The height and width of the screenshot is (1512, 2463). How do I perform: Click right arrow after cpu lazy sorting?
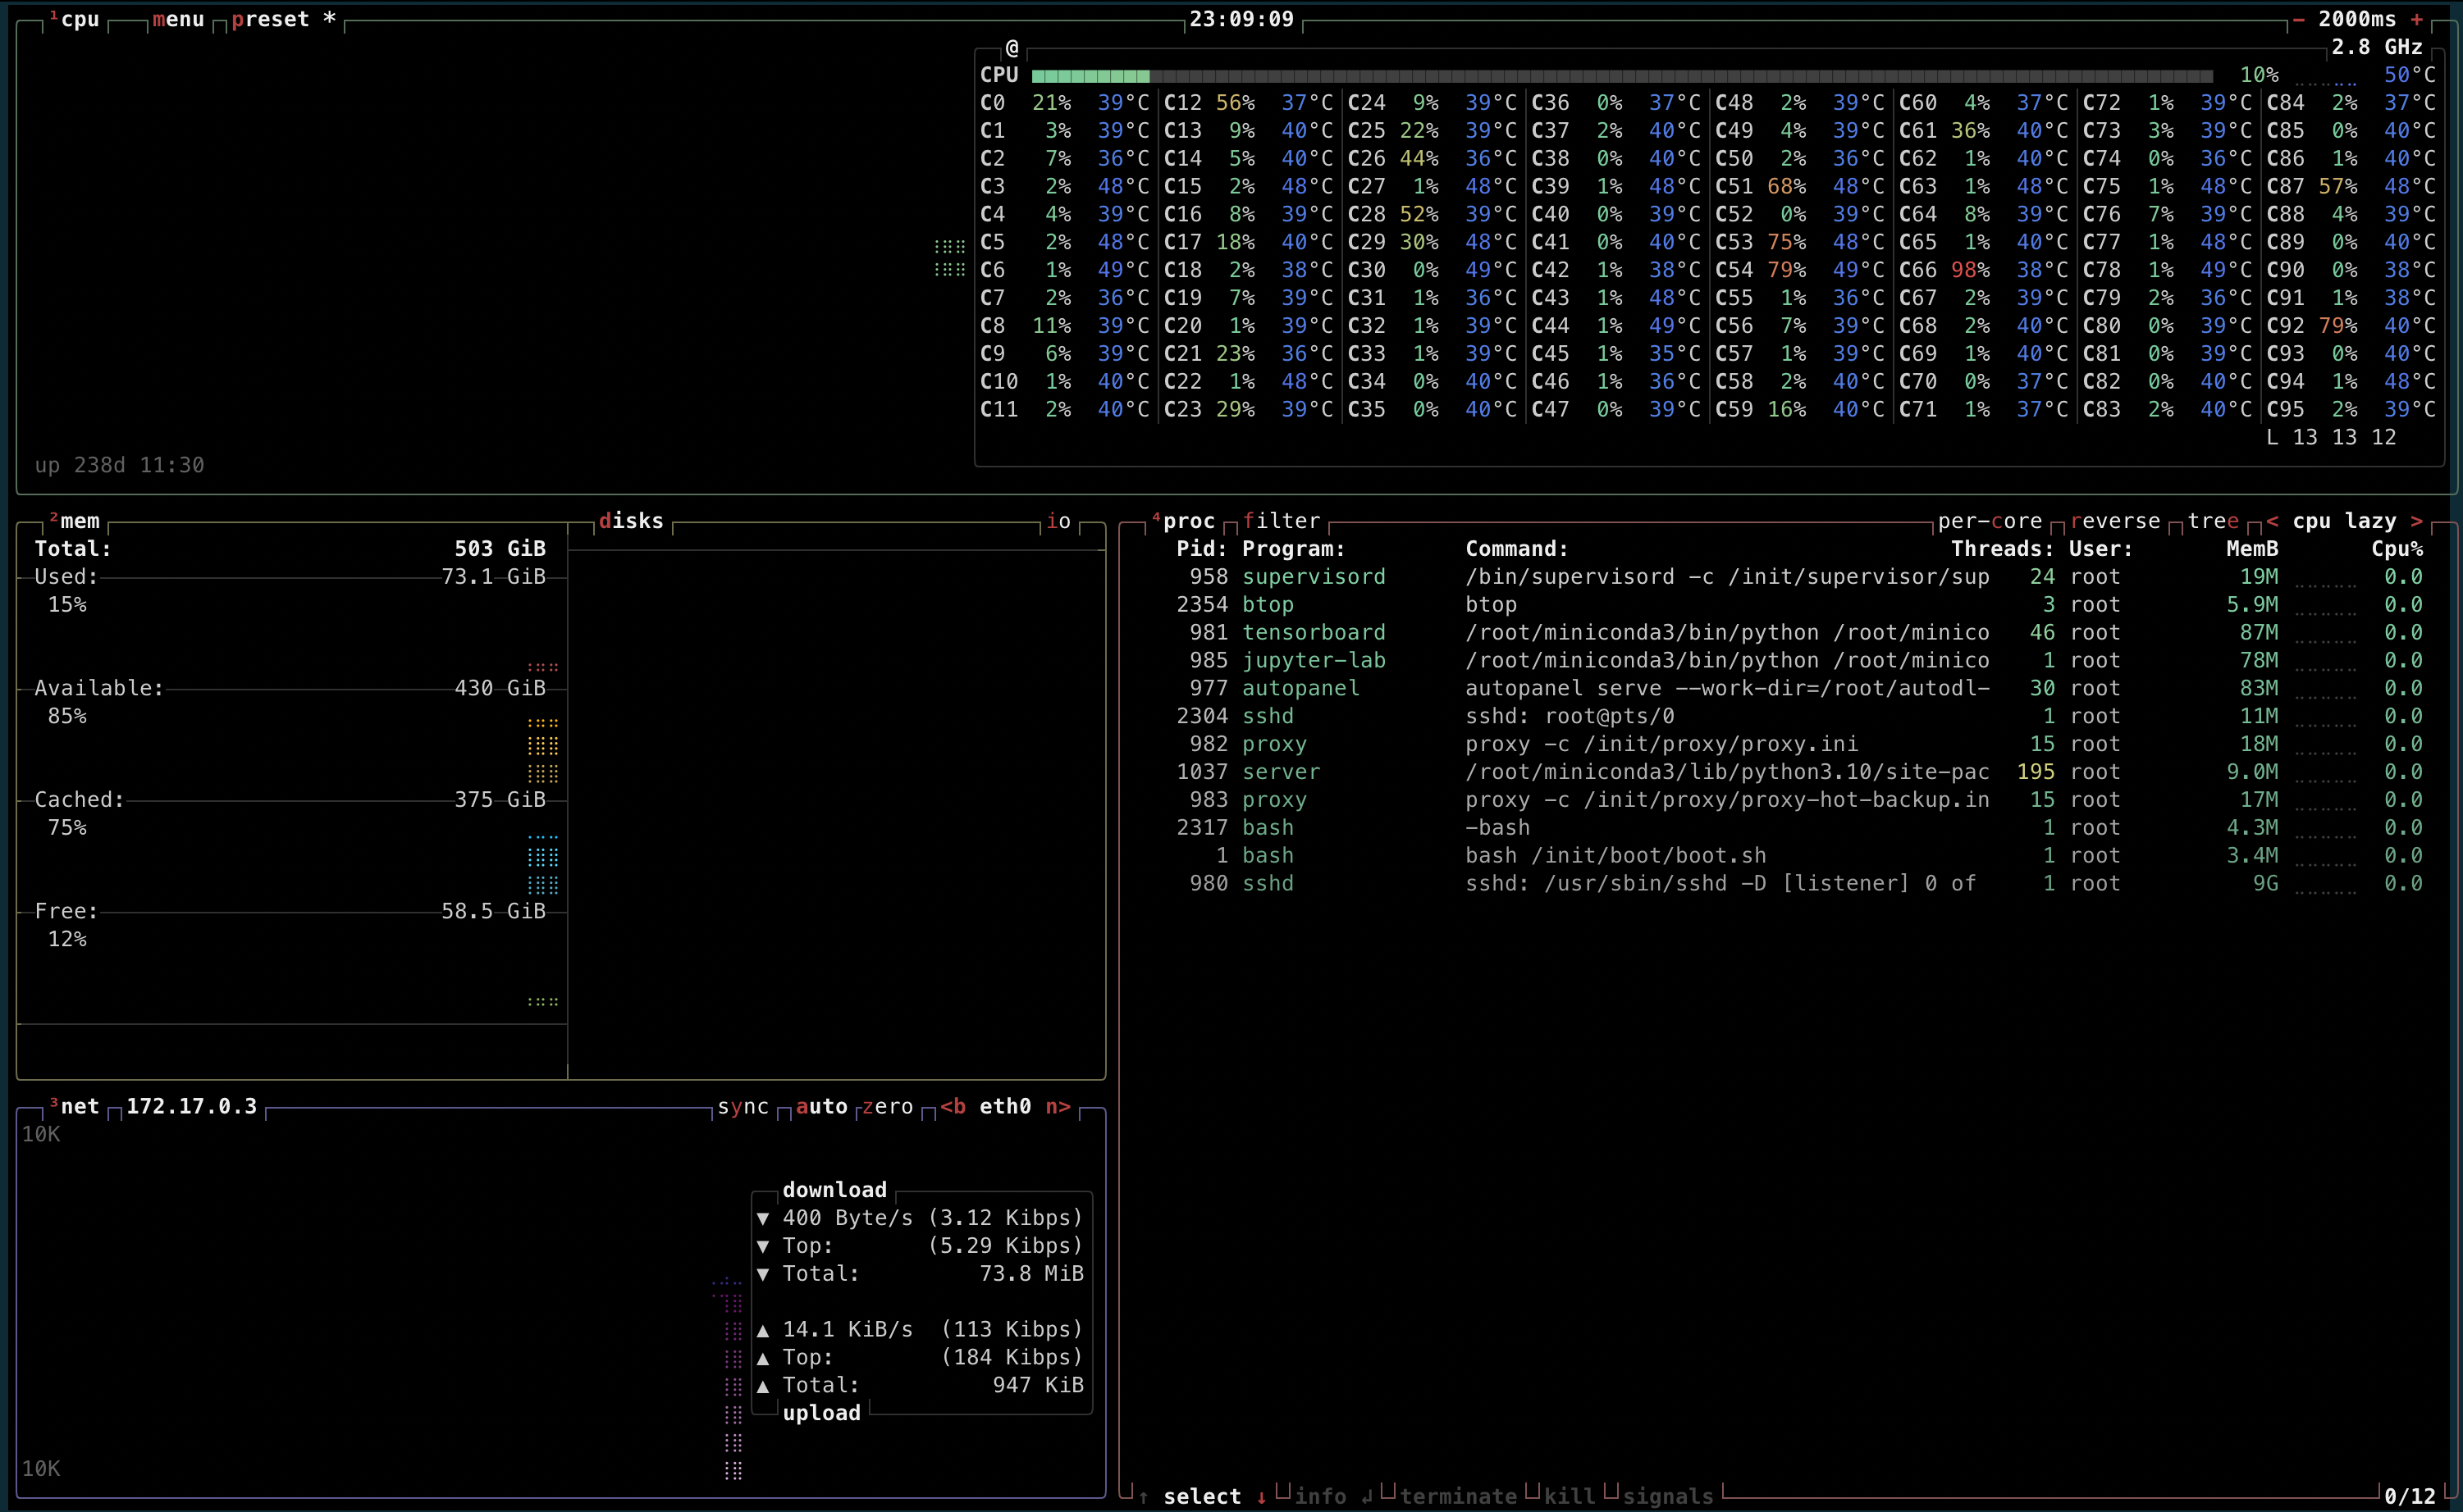coord(2417,521)
